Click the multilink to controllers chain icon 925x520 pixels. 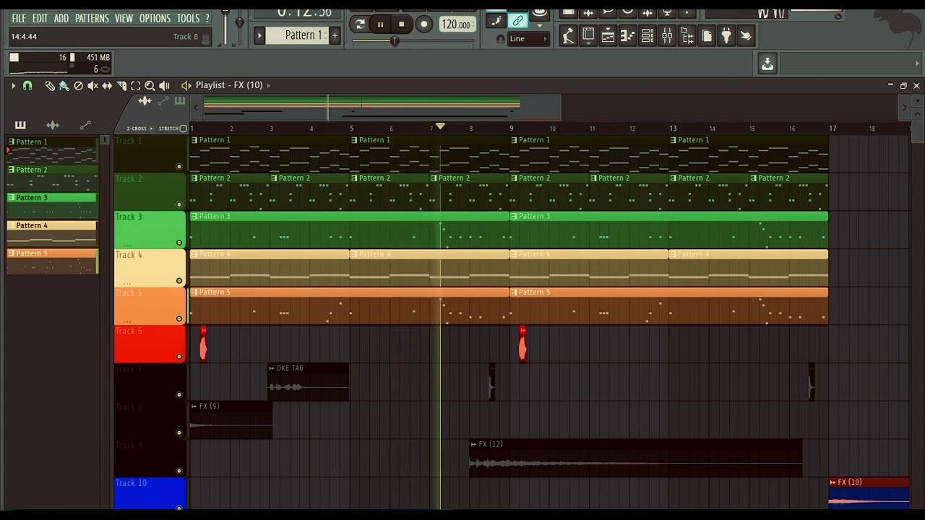click(x=517, y=20)
